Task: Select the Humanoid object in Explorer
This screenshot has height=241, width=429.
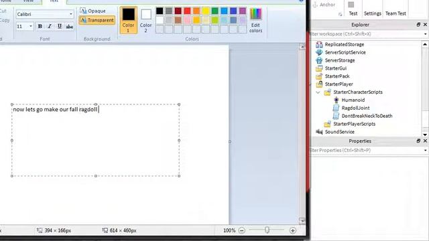Action: (353, 100)
